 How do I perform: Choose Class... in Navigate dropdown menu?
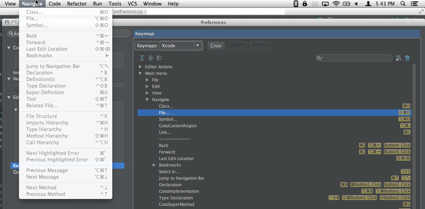(66, 12)
